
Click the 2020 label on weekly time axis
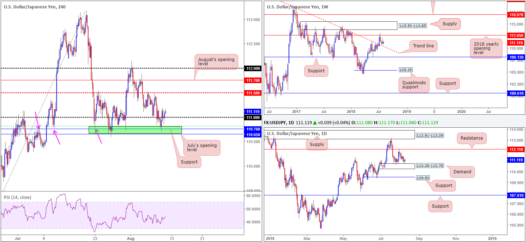pyautogui.click(x=462, y=111)
